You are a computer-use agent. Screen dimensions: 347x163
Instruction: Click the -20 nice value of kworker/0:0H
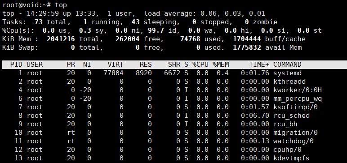click(85, 90)
